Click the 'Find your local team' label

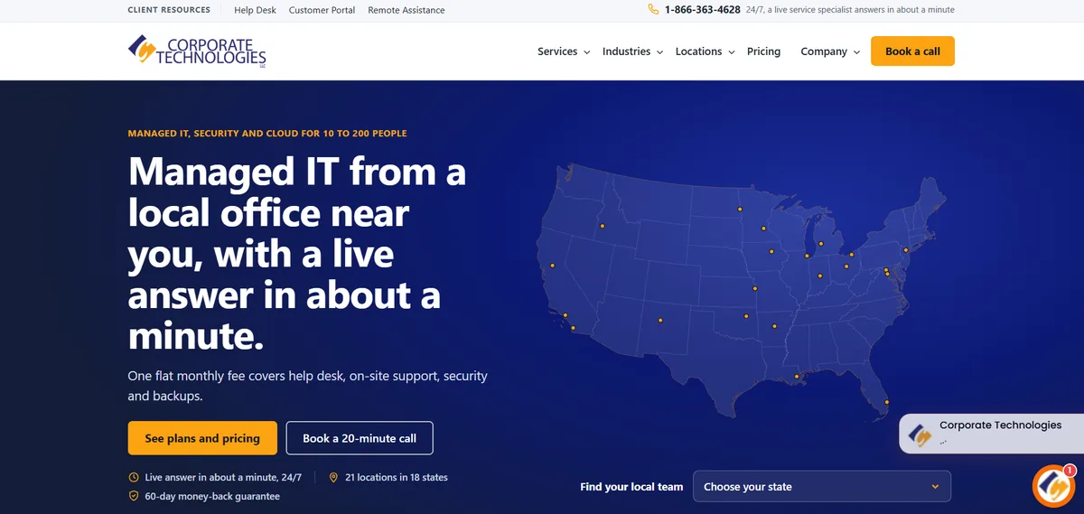[x=631, y=487]
